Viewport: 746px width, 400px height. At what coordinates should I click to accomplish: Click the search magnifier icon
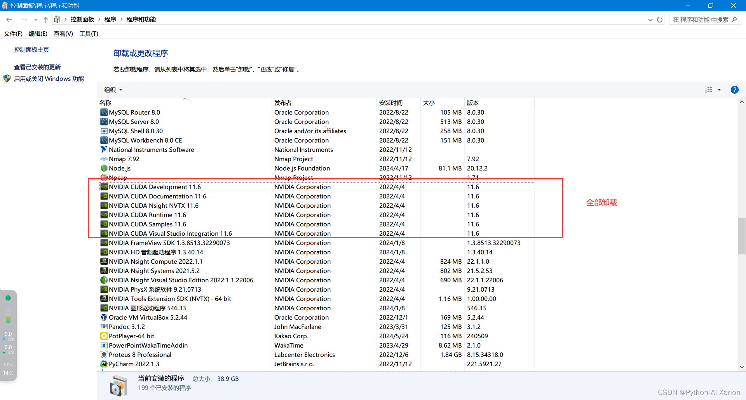point(734,19)
